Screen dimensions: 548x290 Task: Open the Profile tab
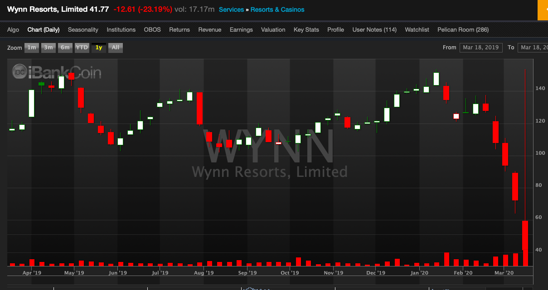click(x=335, y=29)
